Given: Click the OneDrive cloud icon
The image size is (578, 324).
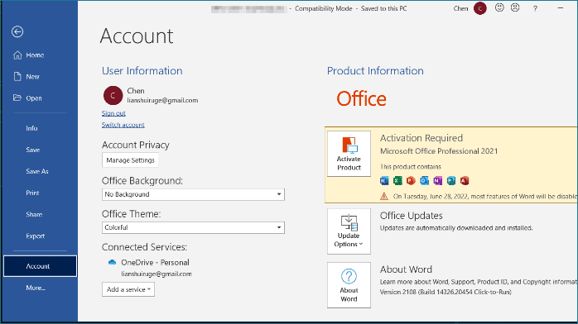Looking at the screenshot, I should pyautogui.click(x=112, y=262).
